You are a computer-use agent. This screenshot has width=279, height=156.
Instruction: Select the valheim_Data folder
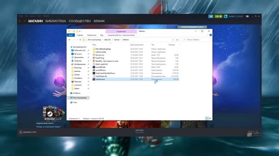point(101,52)
